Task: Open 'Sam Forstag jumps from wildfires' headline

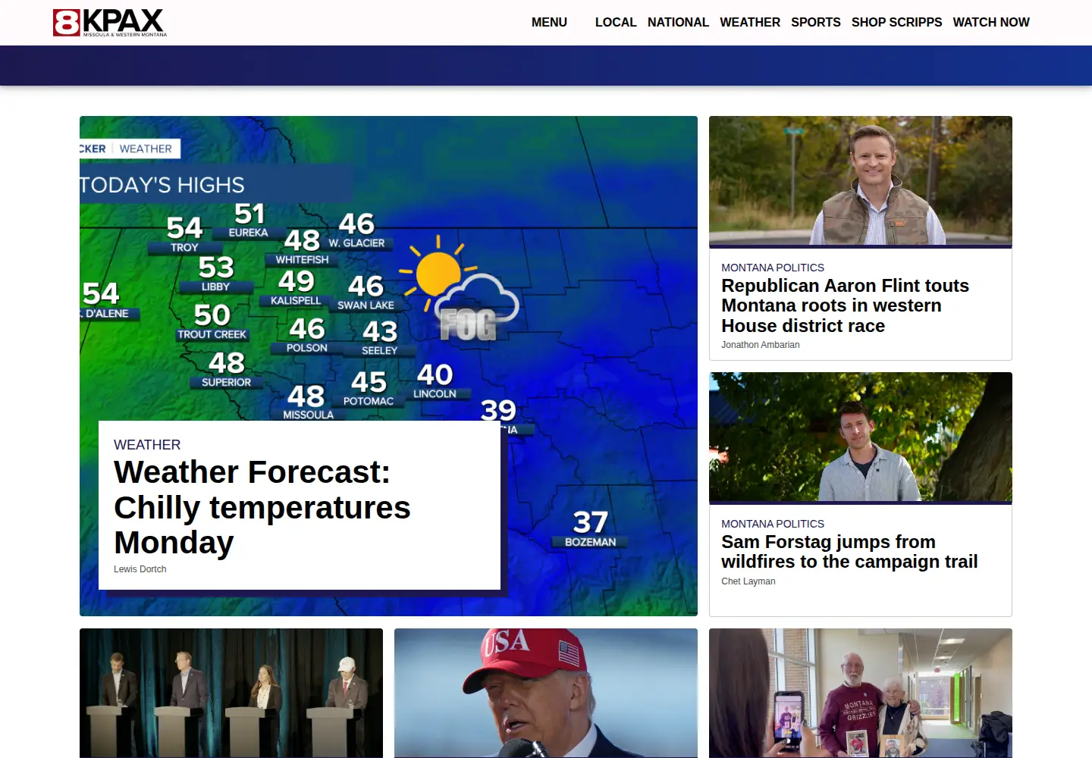Action: pos(850,552)
